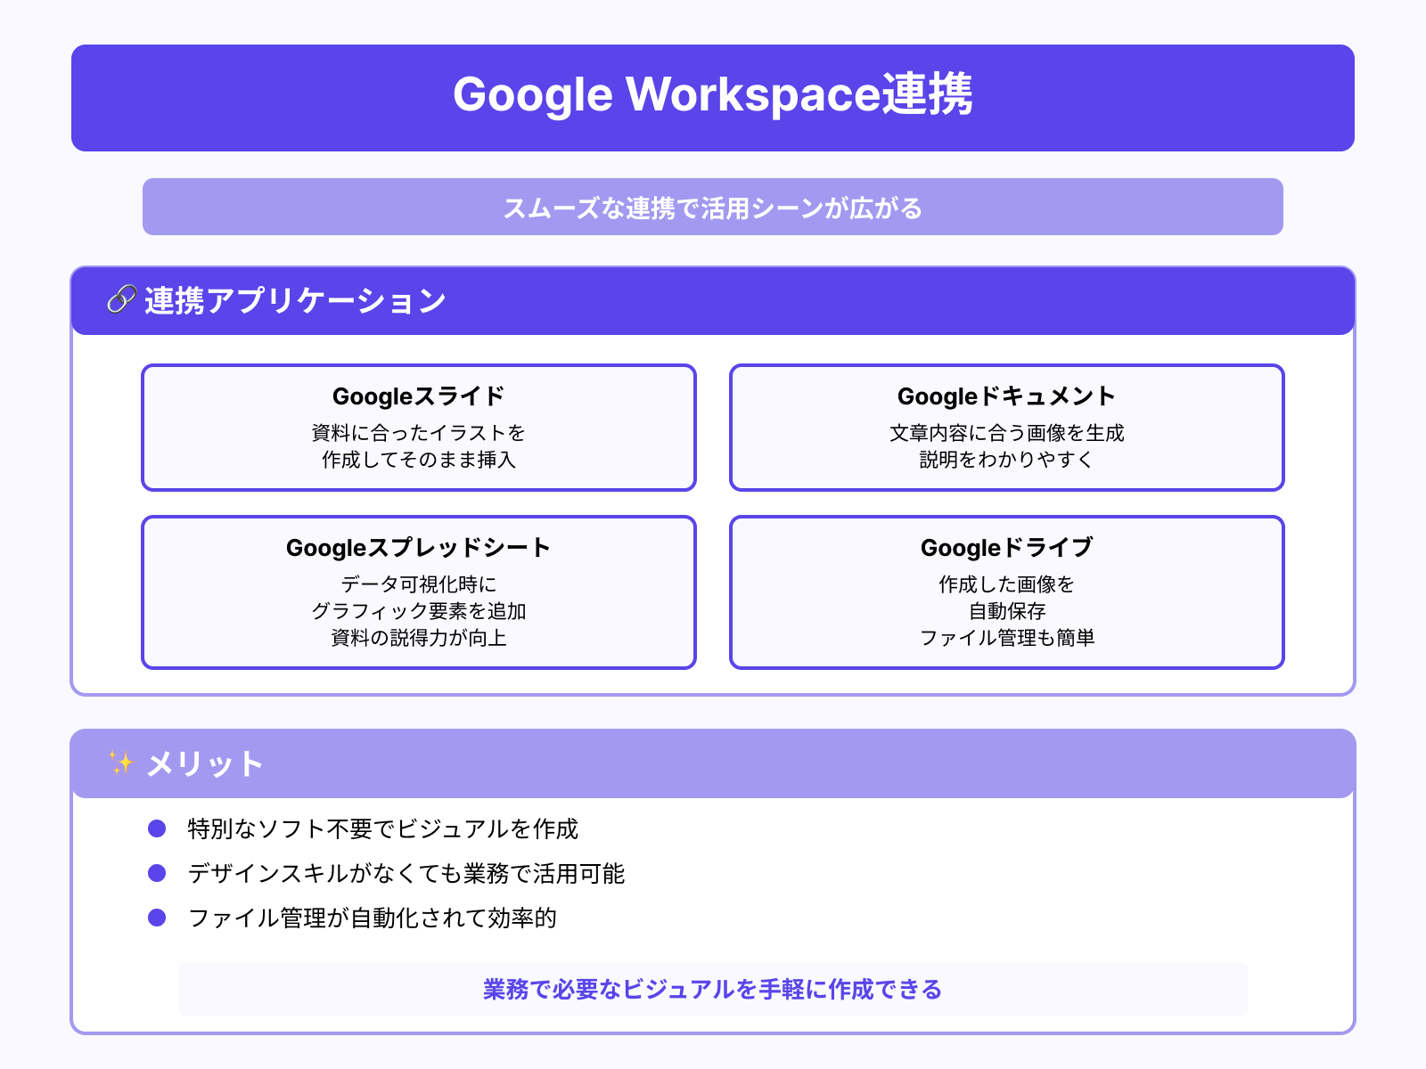Toggle the デザインスキルがなくても業務で活用可能 item

[x=406, y=874]
